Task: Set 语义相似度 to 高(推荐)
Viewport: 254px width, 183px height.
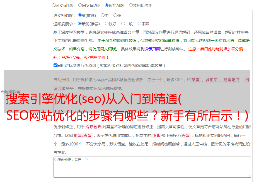Action: (80, 15)
